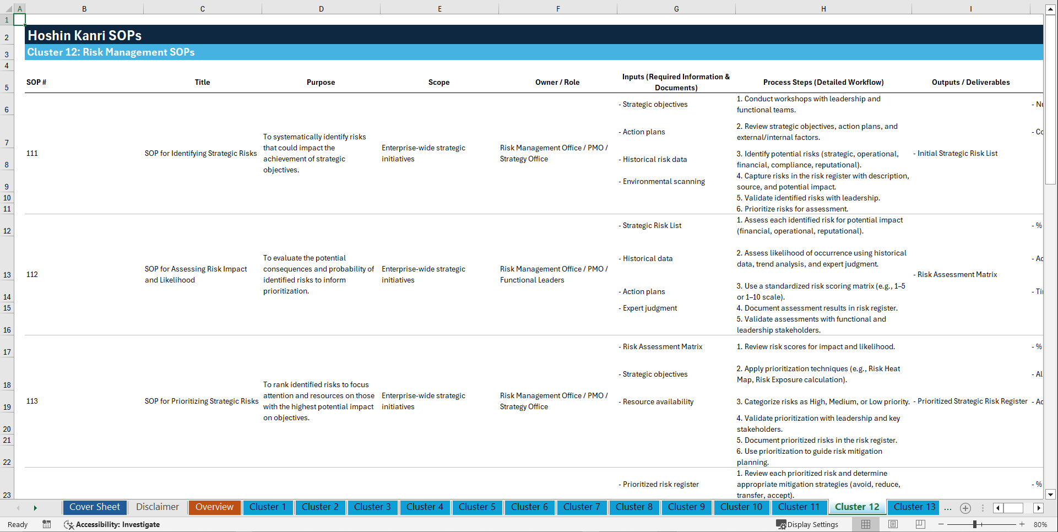Add a new worksheet with the plus button
This screenshot has width=1058, height=532.
click(965, 508)
